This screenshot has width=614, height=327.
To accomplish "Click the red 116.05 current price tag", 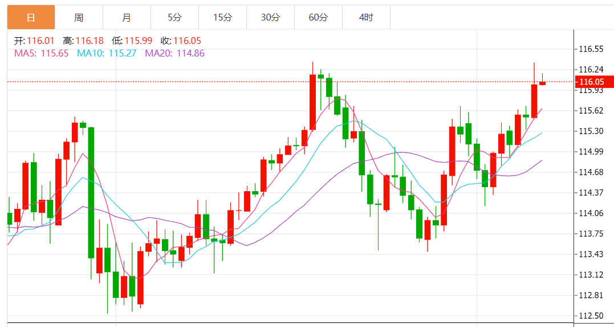I will [x=594, y=82].
